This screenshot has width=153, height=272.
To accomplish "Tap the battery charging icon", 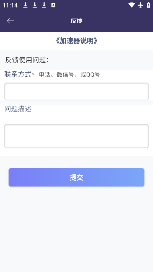I will pyautogui.click(x=149, y=5).
